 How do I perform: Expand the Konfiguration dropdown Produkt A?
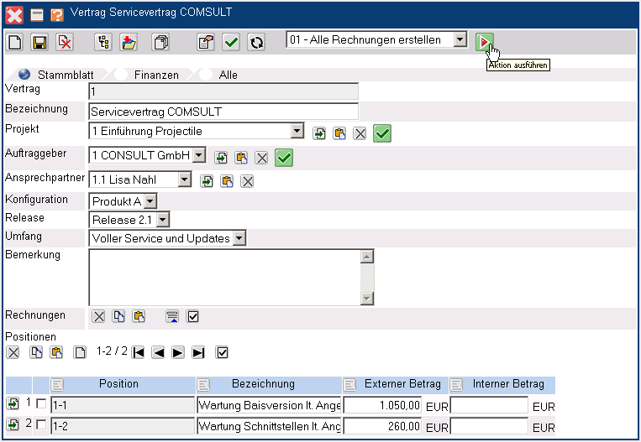[150, 200]
